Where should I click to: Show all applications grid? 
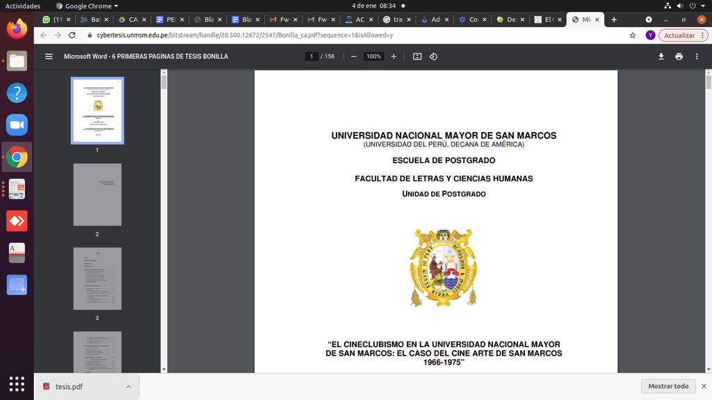17,383
